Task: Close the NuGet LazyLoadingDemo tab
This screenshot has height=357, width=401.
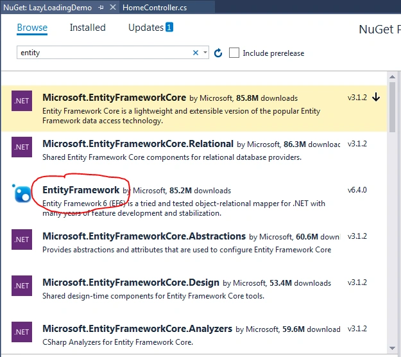Action: [x=113, y=8]
